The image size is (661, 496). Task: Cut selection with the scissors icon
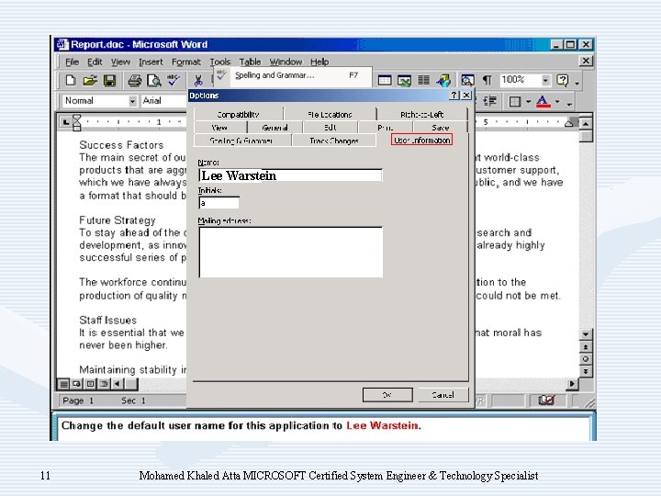point(198,80)
